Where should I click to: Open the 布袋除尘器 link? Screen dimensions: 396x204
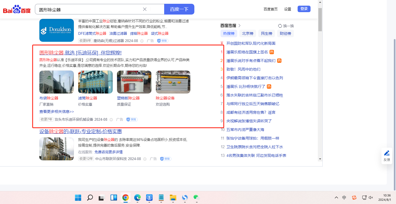click(x=49, y=98)
